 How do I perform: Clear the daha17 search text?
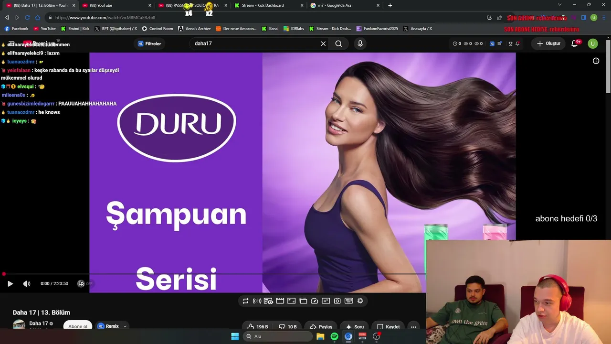[323, 43]
